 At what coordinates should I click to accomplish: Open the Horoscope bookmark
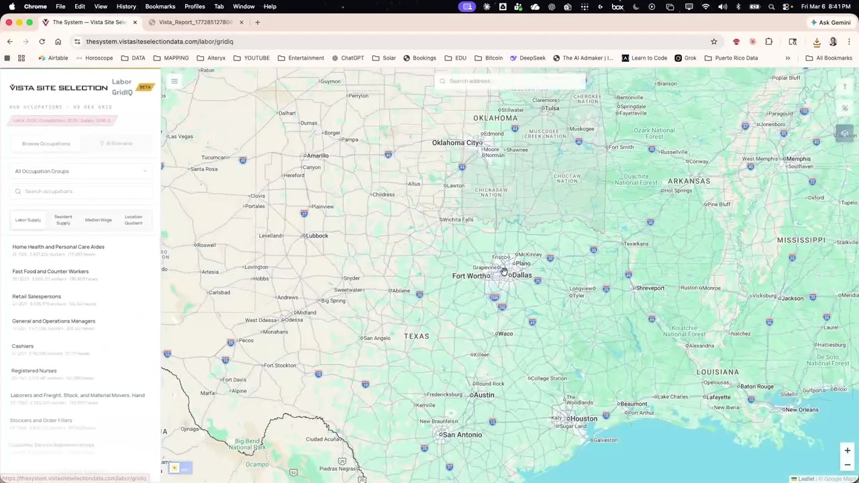click(94, 58)
